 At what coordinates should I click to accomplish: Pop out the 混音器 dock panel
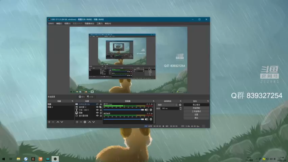tap(154, 101)
